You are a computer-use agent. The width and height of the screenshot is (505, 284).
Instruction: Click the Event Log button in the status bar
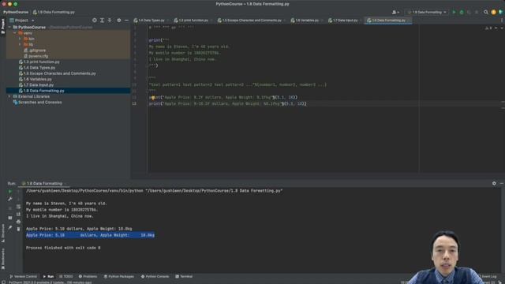(x=488, y=277)
